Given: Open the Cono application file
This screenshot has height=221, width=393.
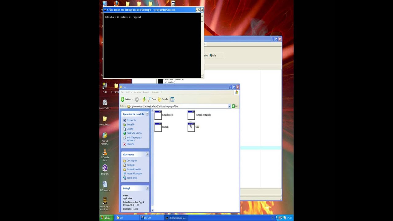Looking at the screenshot, I should click(x=191, y=127).
